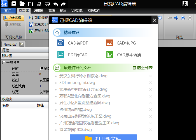This screenshot has height=140, width=196.
Task: Switch to the 编辑器 ribbon tab
Action: (x=38, y=11)
